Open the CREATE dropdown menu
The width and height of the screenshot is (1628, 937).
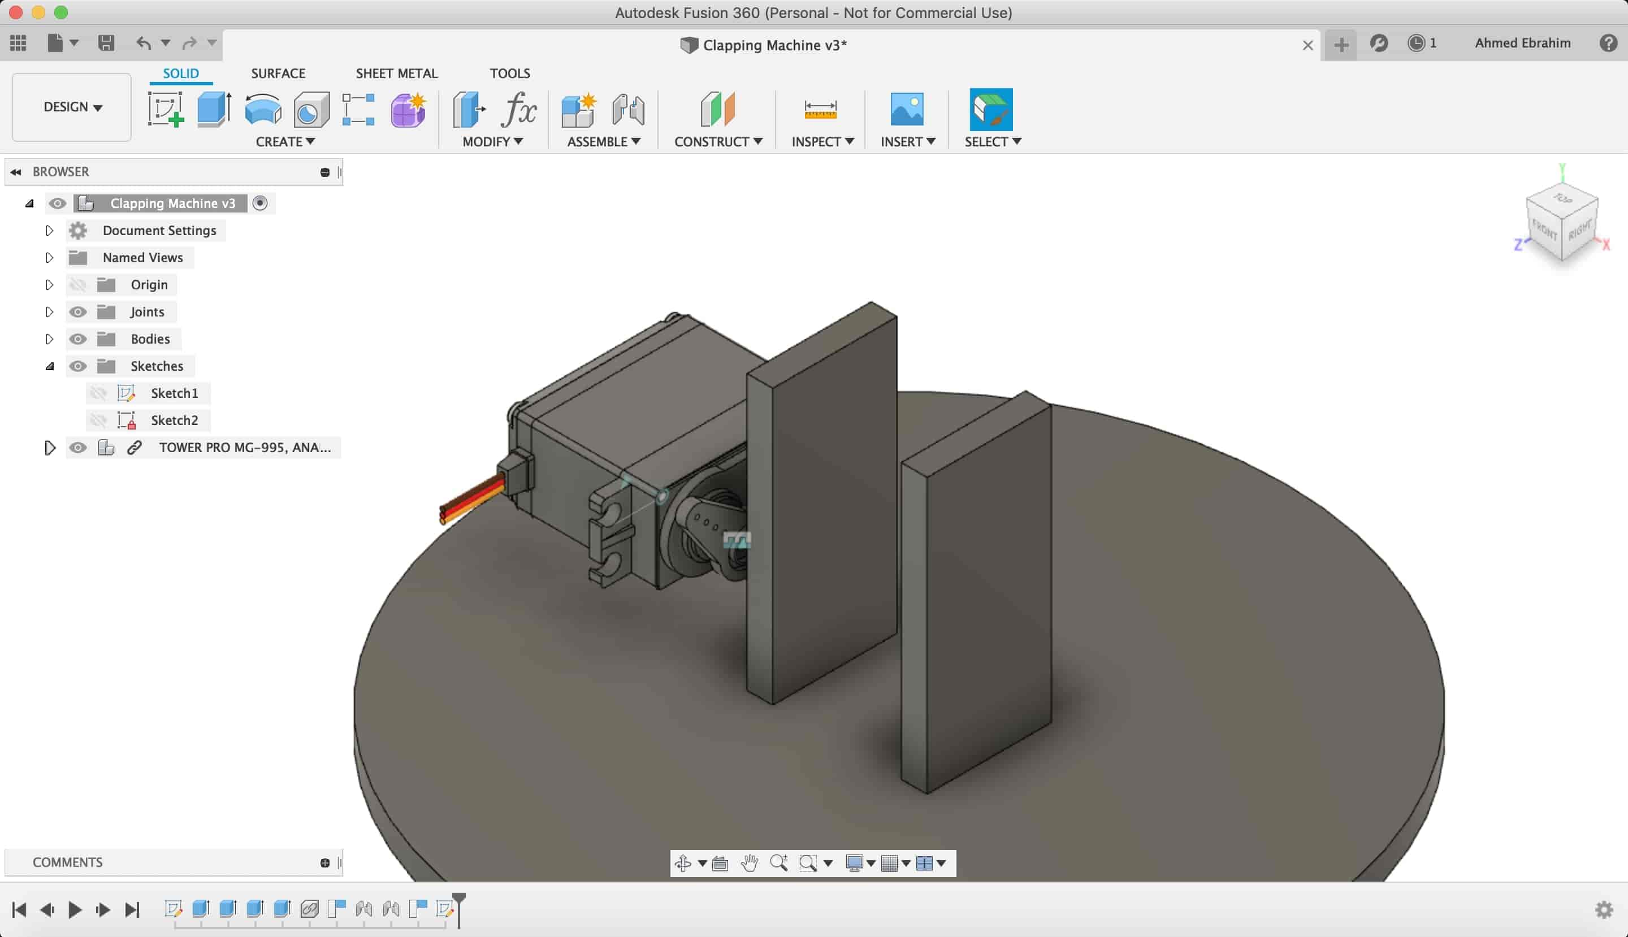tap(285, 142)
